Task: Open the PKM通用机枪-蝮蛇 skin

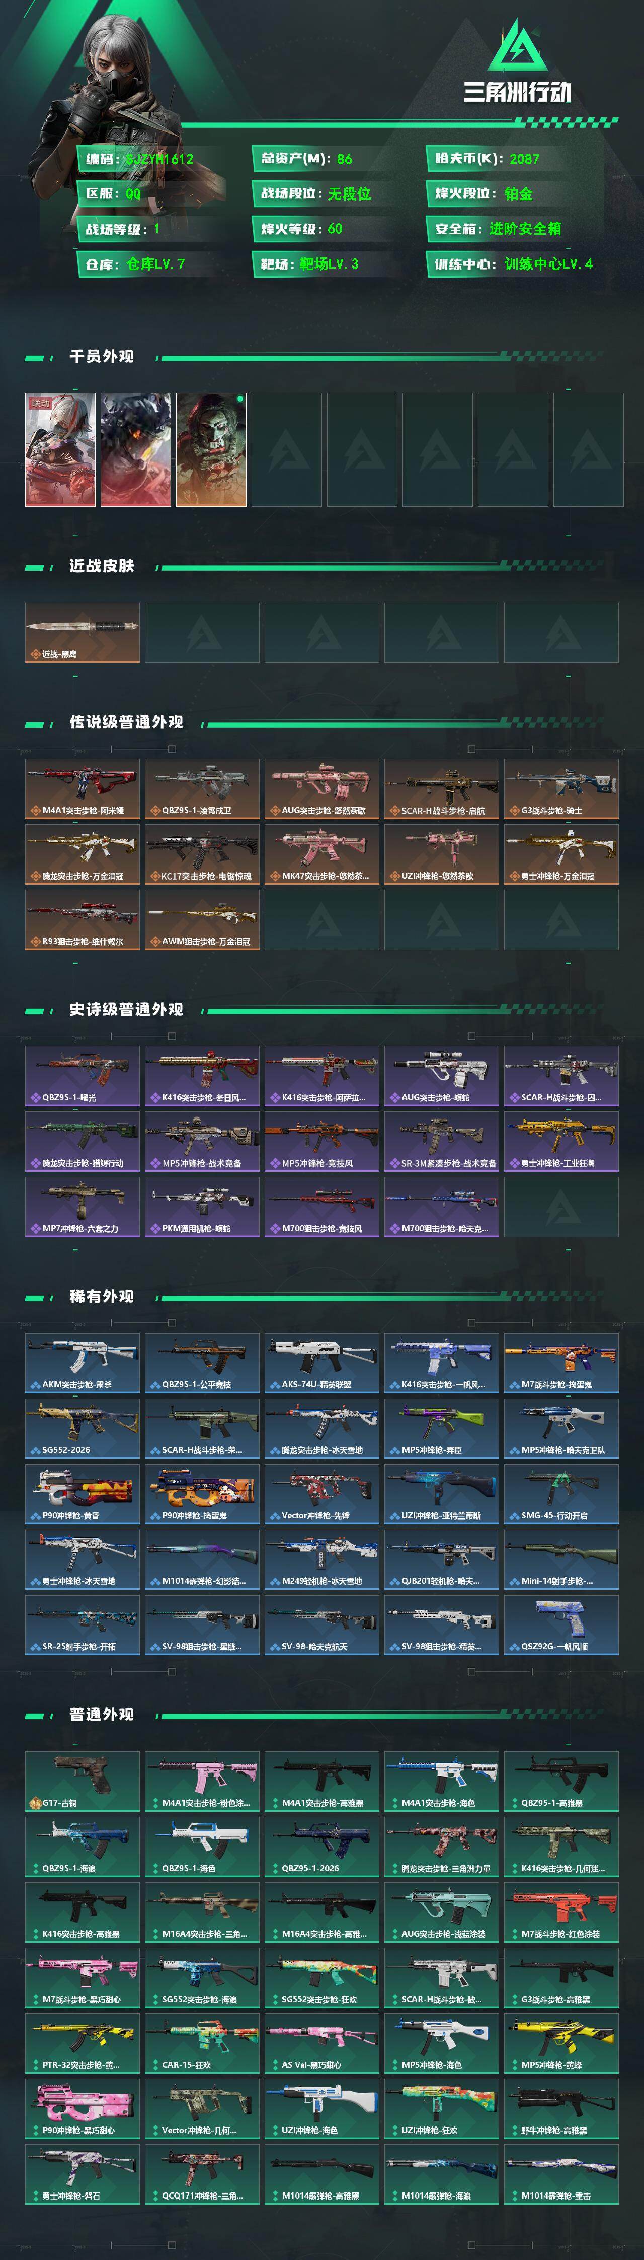Action: (202, 1207)
